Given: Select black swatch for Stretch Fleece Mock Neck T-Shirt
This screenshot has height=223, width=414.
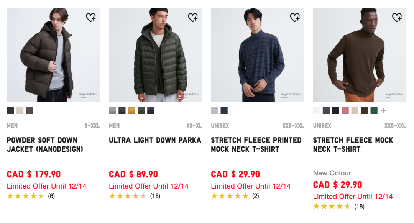Looking at the screenshot, I should (x=335, y=110).
